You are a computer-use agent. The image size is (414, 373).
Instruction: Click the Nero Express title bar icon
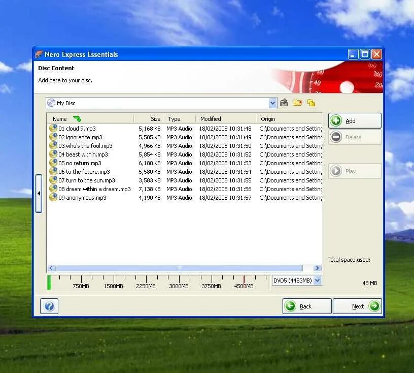point(39,54)
